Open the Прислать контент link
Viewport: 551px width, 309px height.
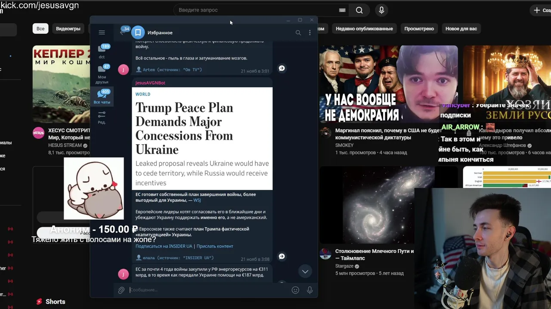point(215,246)
